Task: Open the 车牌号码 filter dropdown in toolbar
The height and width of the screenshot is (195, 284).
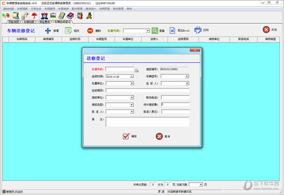Action: pyautogui.click(x=148, y=31)
